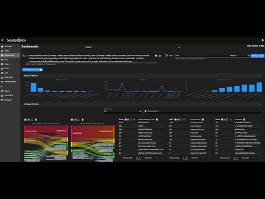Open rows per page dropdown under event.dataset table
This screenshot has width=265, height=199.
point(185,158)
